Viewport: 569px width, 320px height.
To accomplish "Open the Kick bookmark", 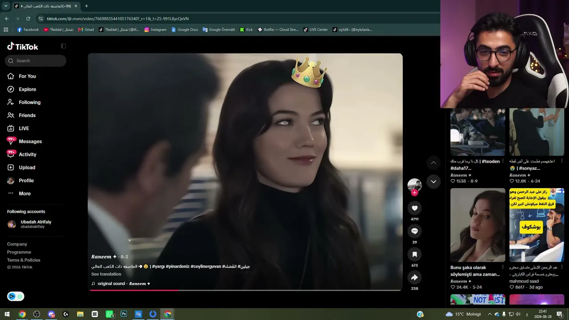I will coord(246,30).
